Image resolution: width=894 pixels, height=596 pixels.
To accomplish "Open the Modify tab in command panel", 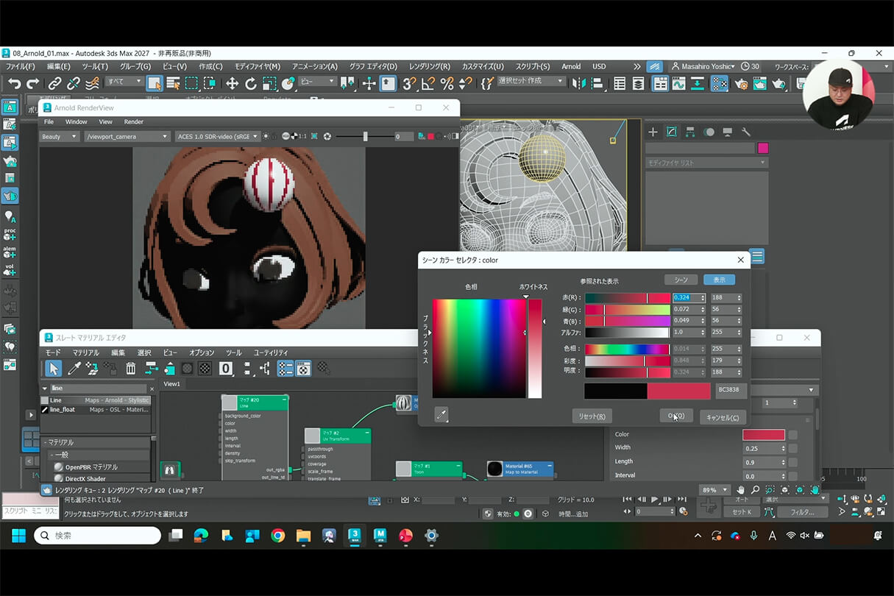I will click(x=672, y=132).
